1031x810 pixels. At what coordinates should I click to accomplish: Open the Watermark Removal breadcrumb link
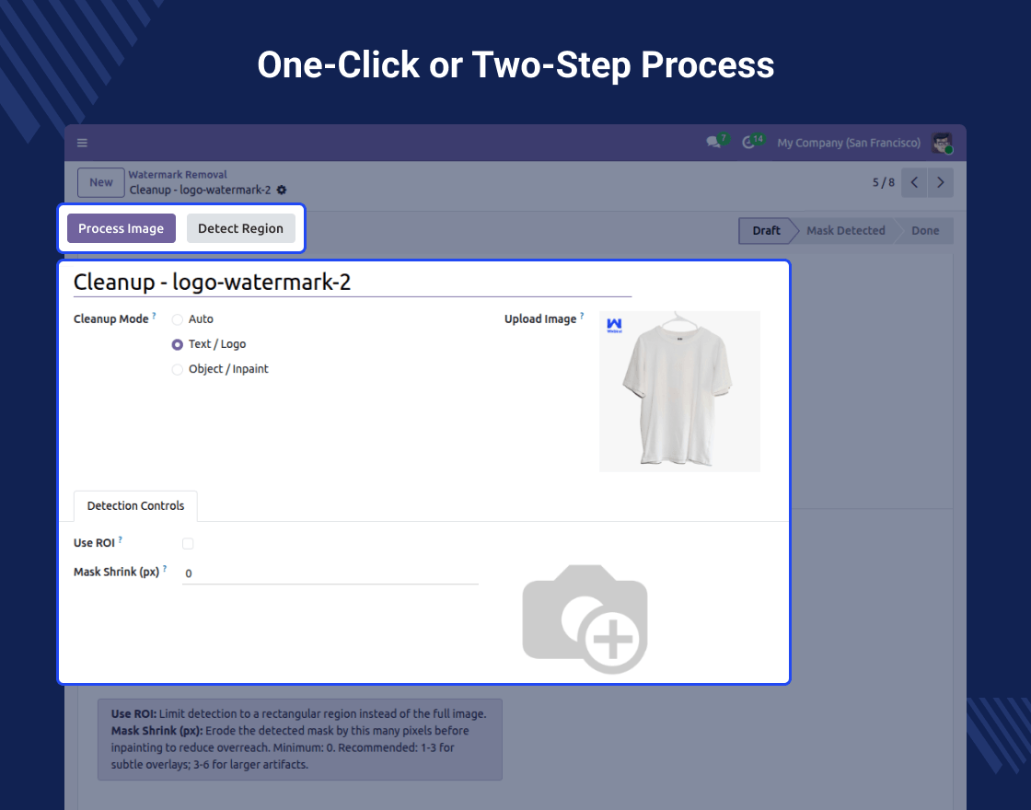[178, 174]
